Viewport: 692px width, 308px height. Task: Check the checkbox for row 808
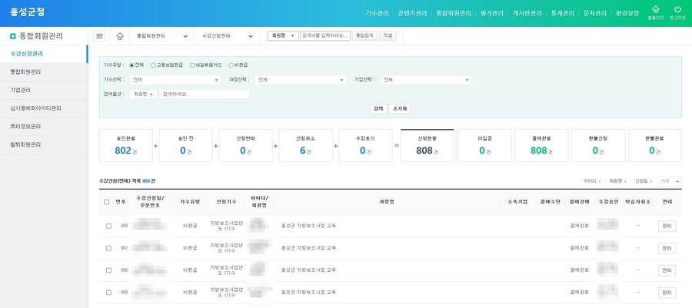pyautogui.click(x=108, y=226)
